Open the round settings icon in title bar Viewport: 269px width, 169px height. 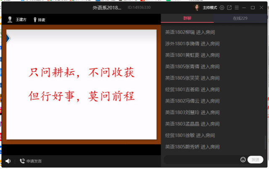tap(222, 8)
